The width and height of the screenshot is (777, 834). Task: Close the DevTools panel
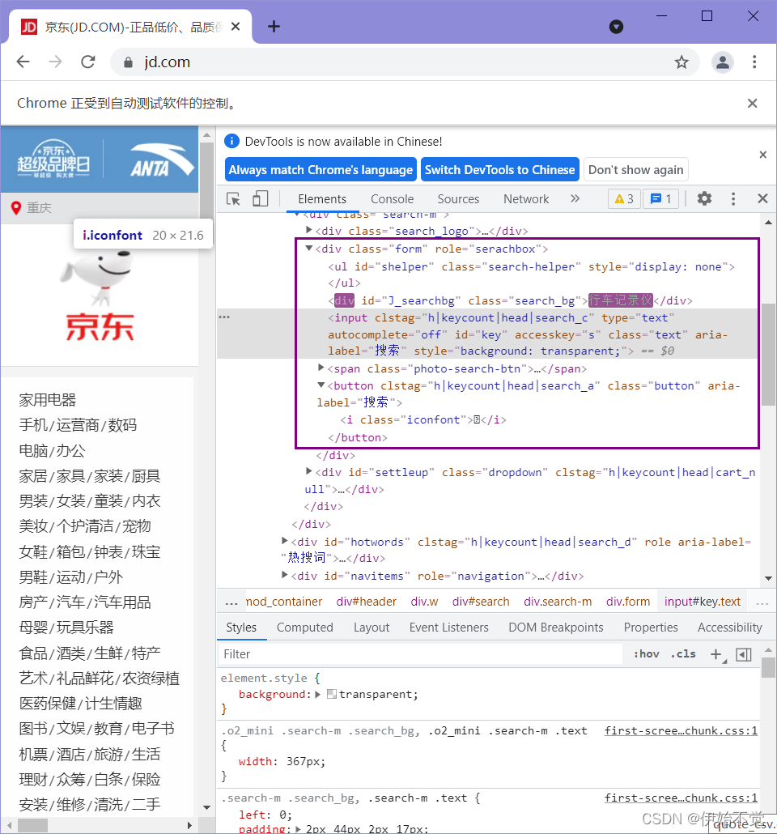[762, 199]
